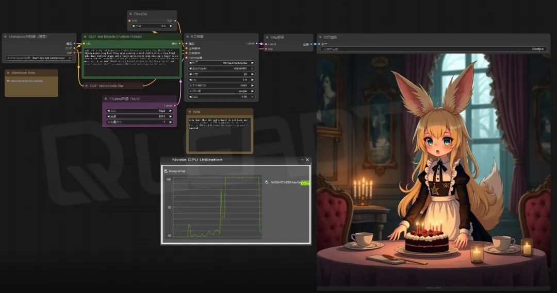Image resolution: width=557 pixels, height=293 pixels.
Task: Open the scheduler combo showing simple
Action: [221, 91]
